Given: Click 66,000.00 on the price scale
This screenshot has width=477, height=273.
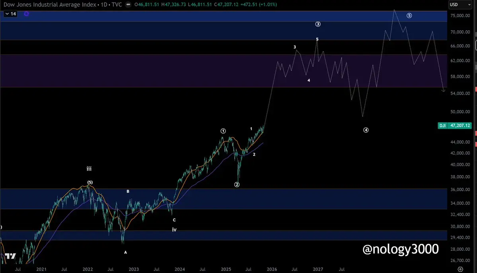Looking at the screenshot, I should click(x=460, y=46).
